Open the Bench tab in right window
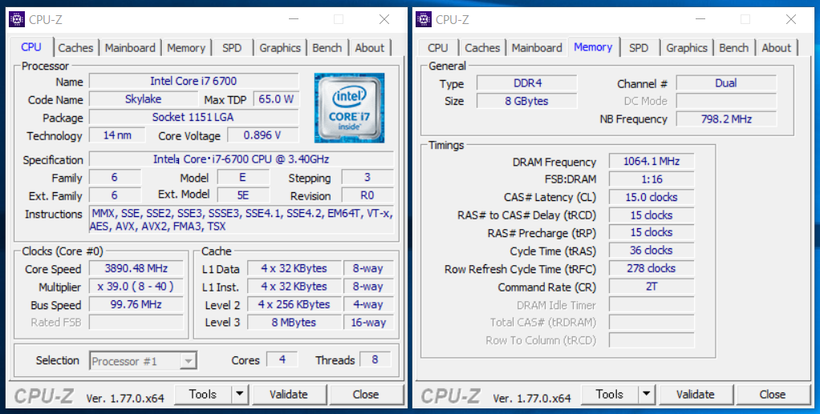 (x=733, y=47)
